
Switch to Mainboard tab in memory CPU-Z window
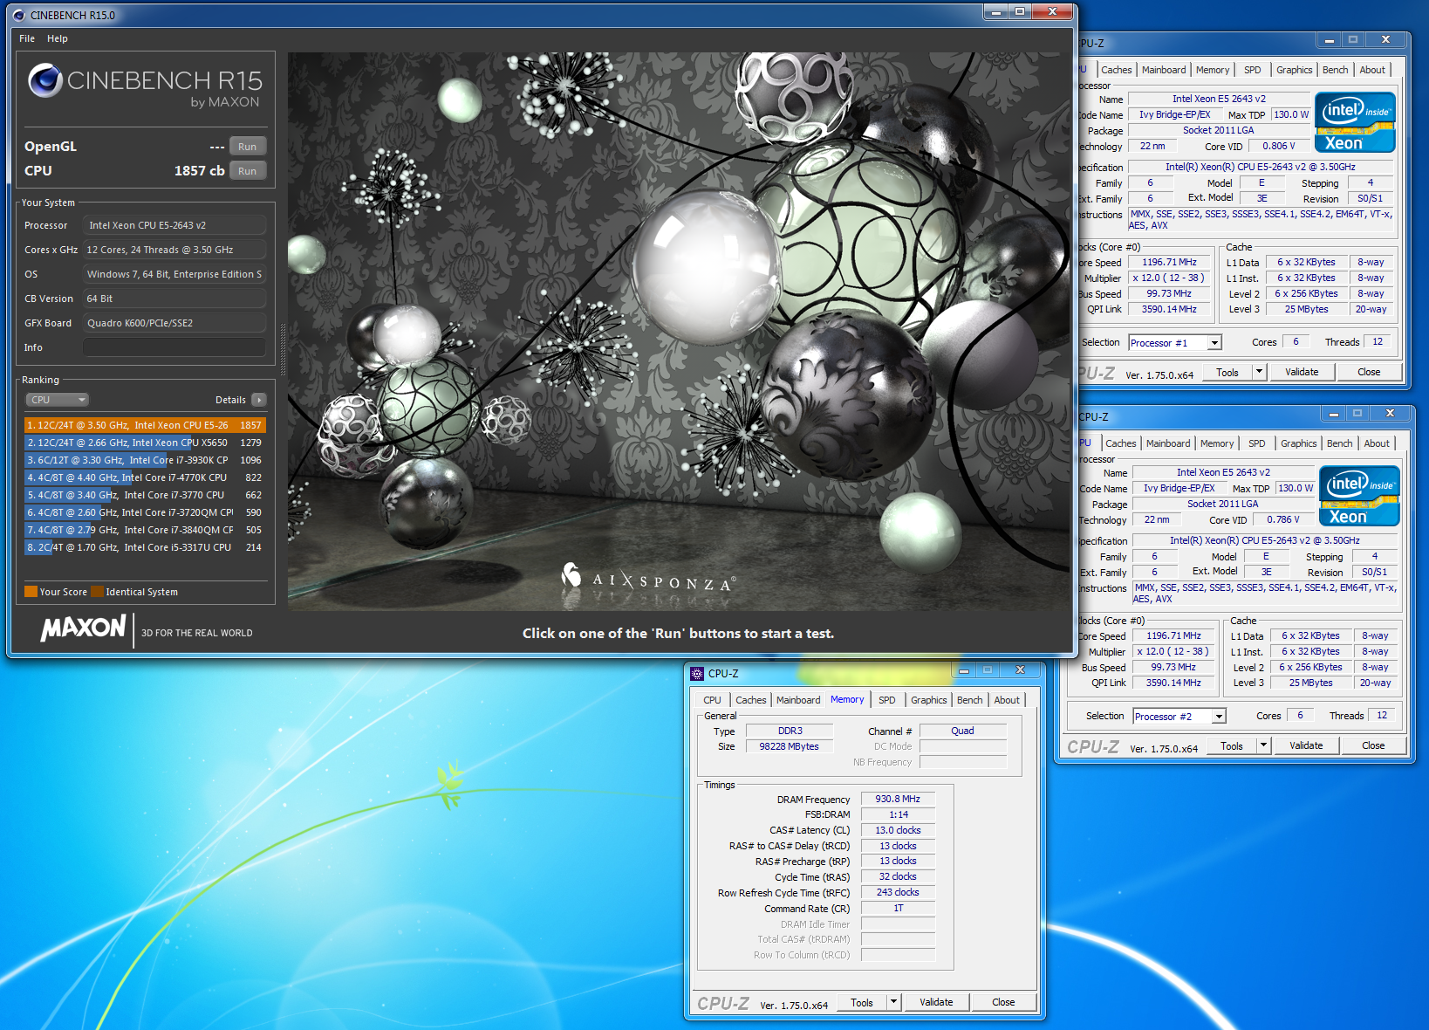click(x=798, y=700)
